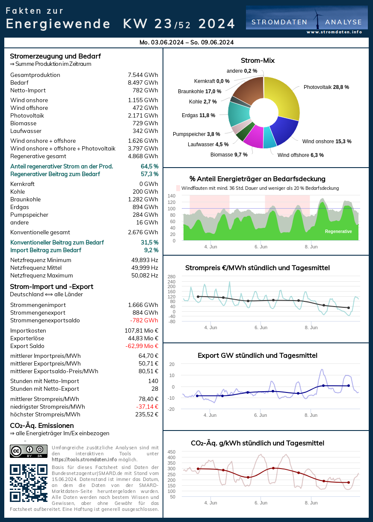Screen dimensions: 373x522
Task: Open the www.stromdaten.info header link
Action: 334,32
